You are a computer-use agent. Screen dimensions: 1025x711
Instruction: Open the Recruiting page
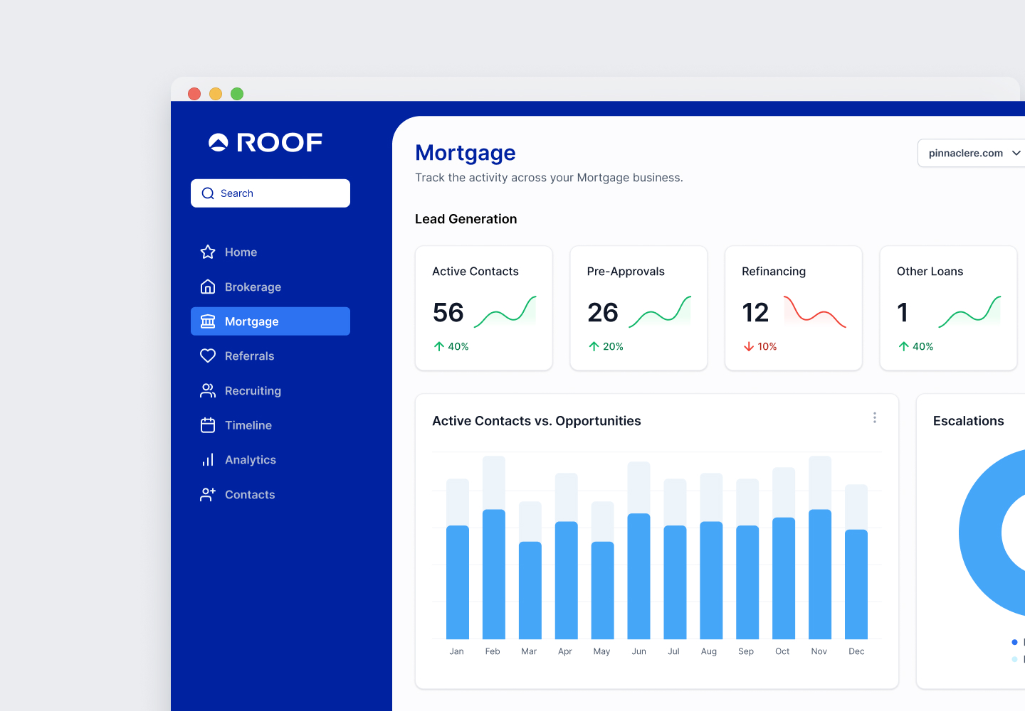click(x=270, y=390)
